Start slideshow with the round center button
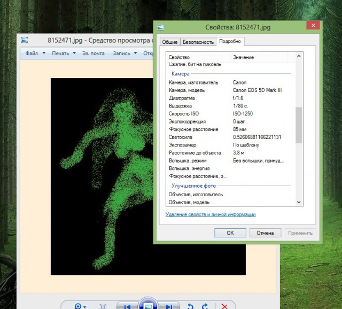The image size is (342, 309). click(148, 304)
